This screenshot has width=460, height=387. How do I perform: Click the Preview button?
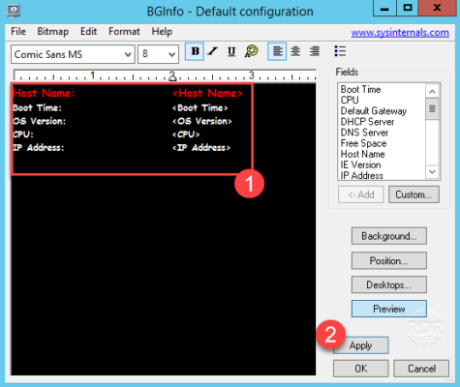click(x=389, y=309)
